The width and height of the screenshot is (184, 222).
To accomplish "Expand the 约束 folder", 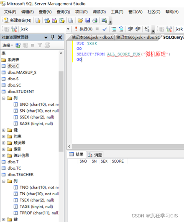I will 4,136.
